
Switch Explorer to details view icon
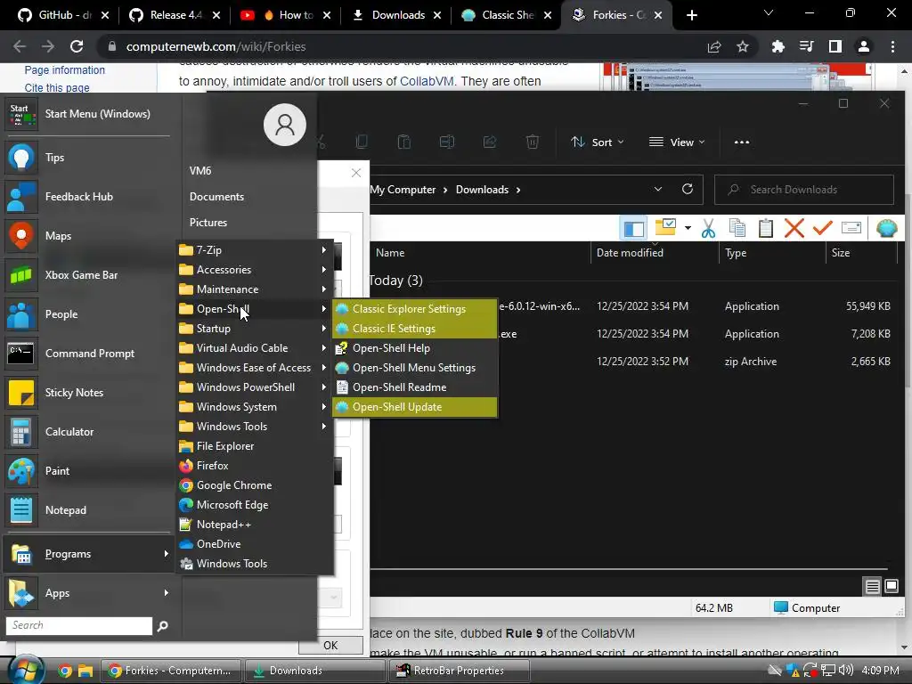pyautogui.click(x=872, y=587)
